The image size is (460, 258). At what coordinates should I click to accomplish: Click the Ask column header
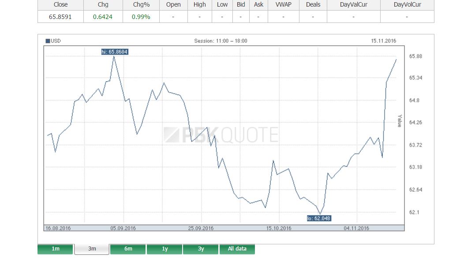point(258,5)
